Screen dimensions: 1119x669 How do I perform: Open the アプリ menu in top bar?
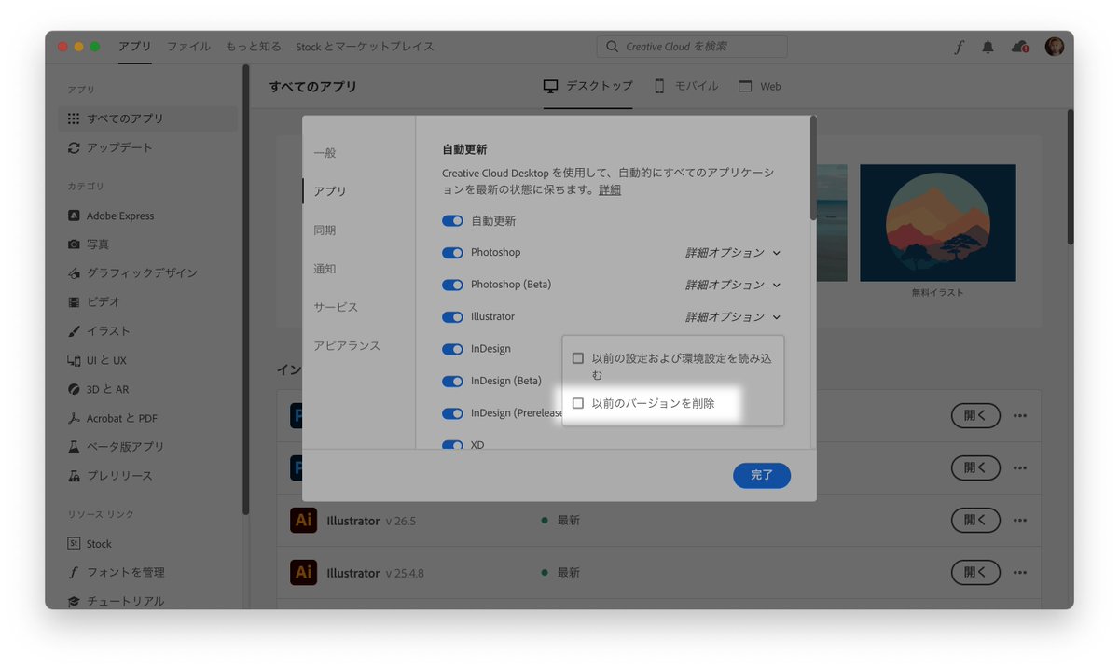[135, 47]
